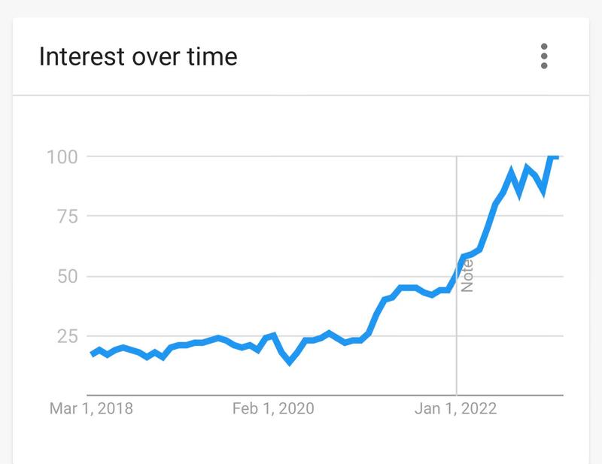Click the "Mar 1, 2018" x-axis date label
This screenshot has width=602, height=464.
[x=92, y=408]
